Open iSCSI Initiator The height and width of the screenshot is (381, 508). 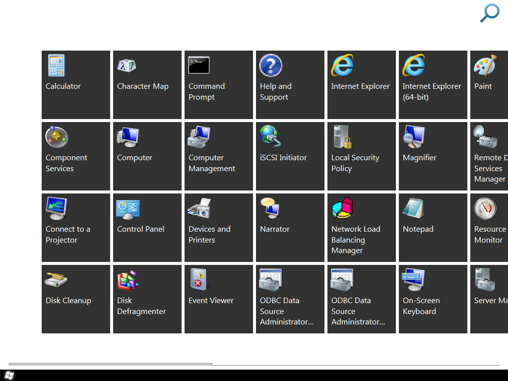click(x=290, y=156)
